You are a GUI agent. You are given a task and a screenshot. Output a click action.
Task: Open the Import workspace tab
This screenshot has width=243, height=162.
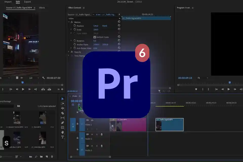(x=8, y=2)
